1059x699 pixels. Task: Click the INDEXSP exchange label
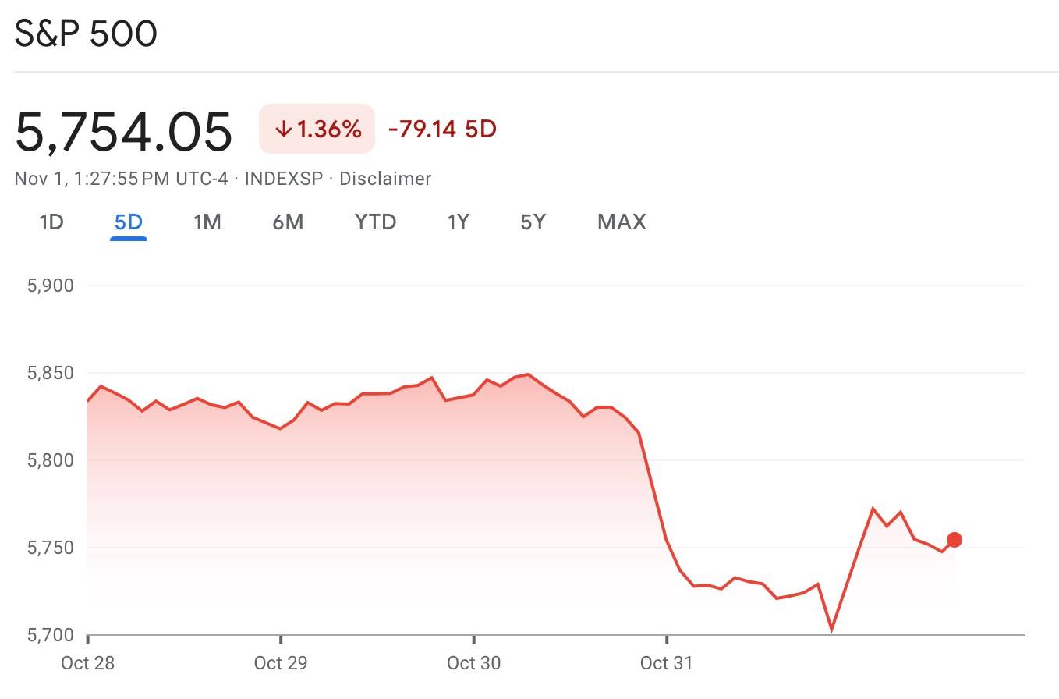(283, 179)
